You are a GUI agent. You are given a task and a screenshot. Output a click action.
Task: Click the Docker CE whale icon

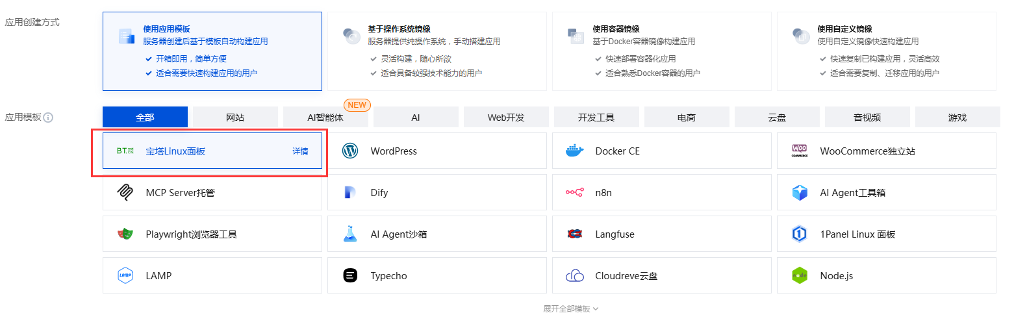(x=575, y=151)
